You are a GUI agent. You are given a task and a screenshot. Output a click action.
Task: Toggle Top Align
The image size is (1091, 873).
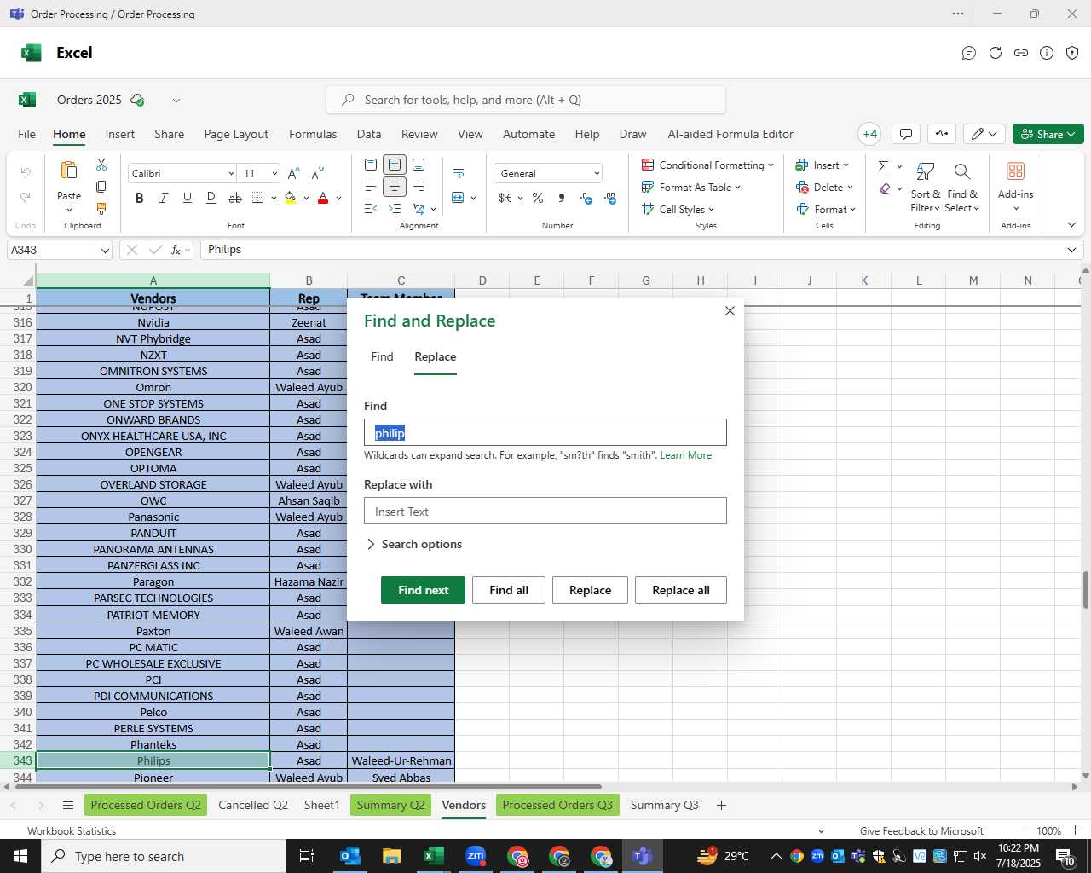pos(371,164)
